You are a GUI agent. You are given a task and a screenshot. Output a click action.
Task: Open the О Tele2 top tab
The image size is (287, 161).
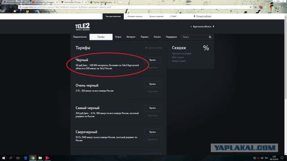pos(174,16)
